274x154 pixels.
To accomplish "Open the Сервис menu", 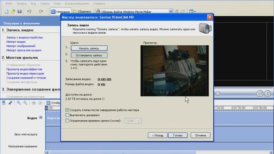I will click(x=45, y=3).
